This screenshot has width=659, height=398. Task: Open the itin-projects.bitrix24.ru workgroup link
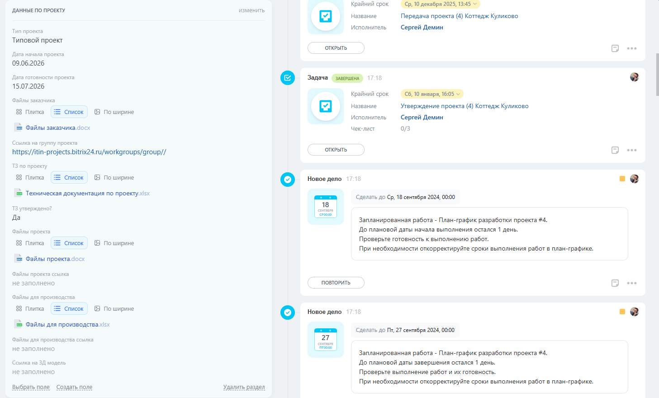click(x=89, y=152)
